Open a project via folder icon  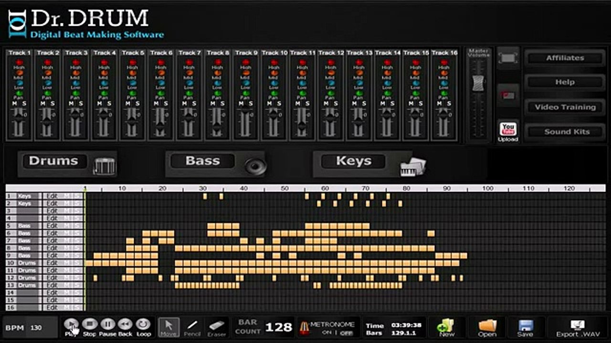[x=487, y=327]
